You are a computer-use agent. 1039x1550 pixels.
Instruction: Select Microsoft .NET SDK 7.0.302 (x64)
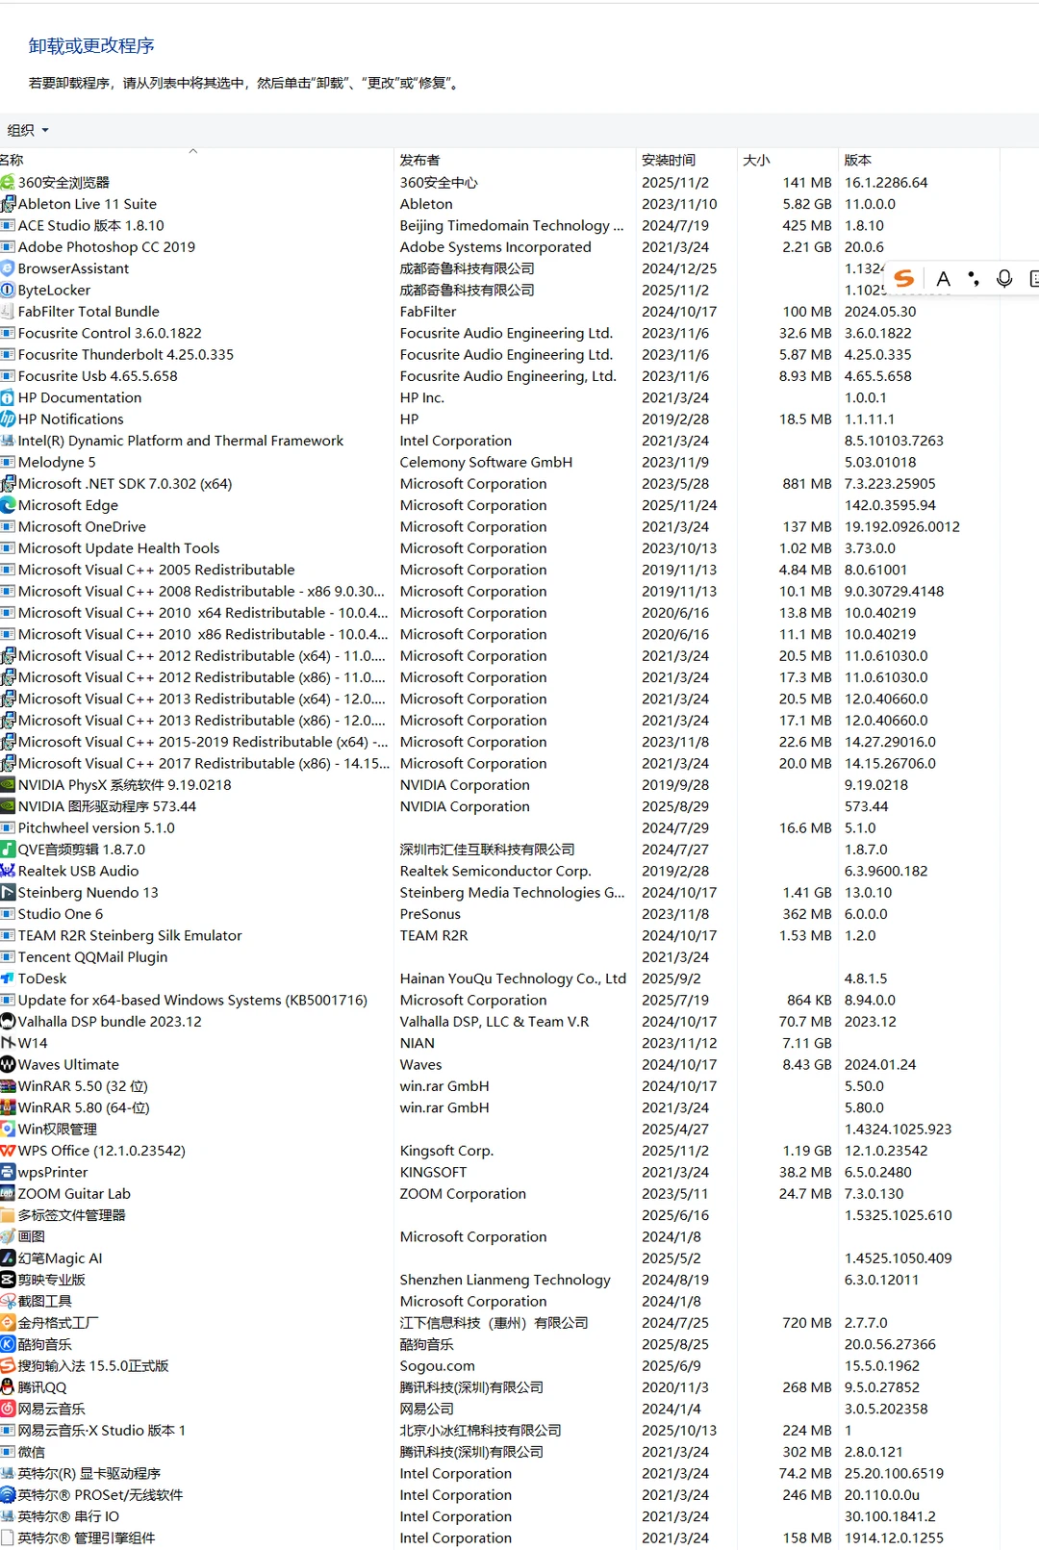click(x=500, y=484)
